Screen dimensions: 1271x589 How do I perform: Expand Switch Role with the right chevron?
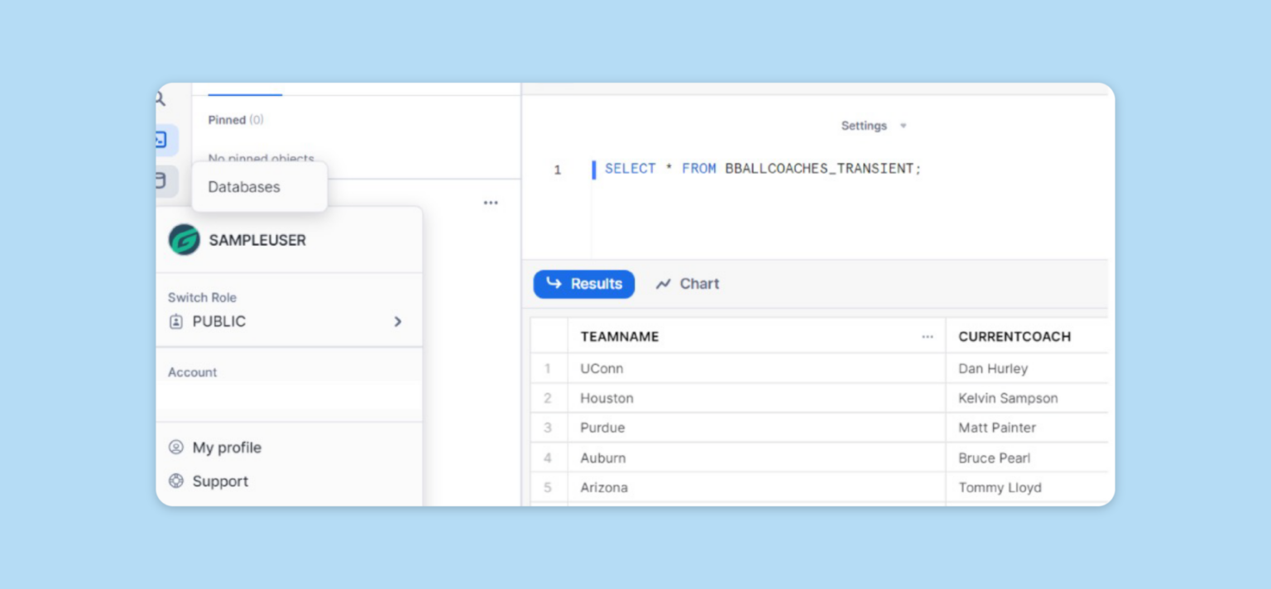coord(398,322)
